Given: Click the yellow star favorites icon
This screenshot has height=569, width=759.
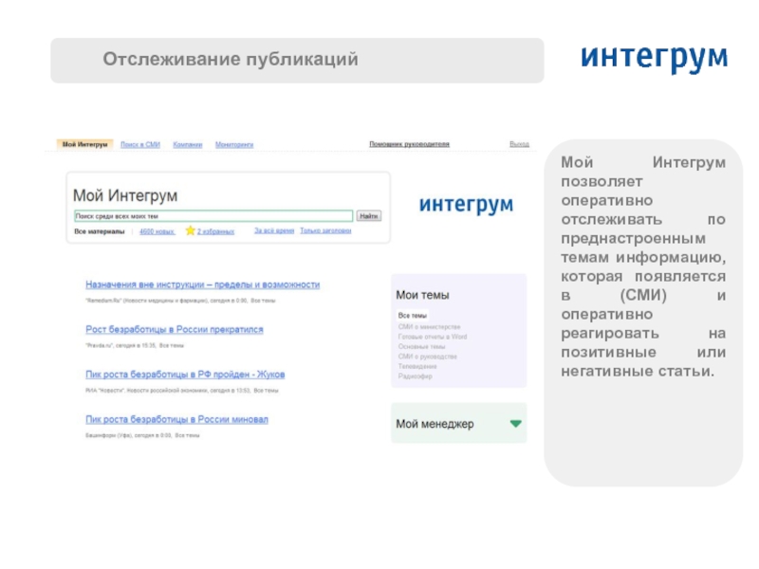Looking at the screenshot, I should (190, 230).
